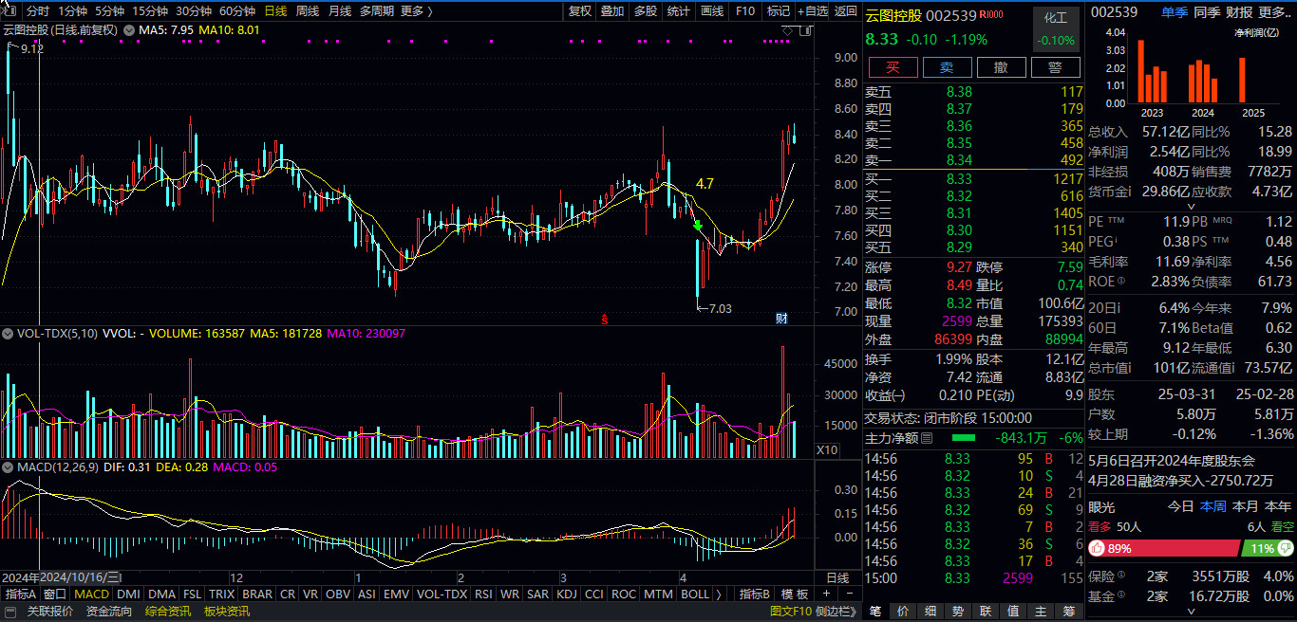
Task: Select the VOL-TDX indicator tab
Action: click(442, 595)
